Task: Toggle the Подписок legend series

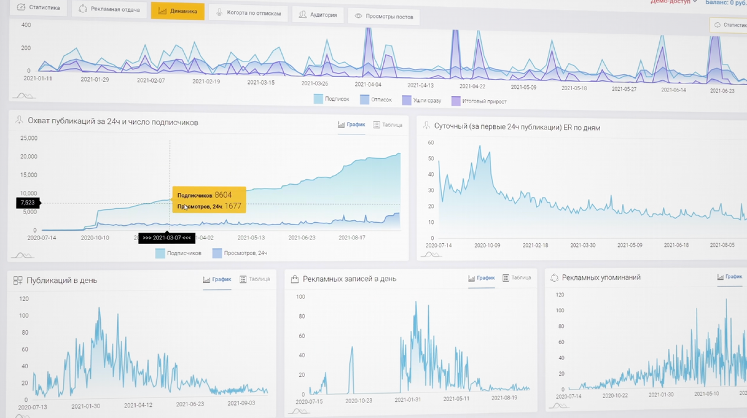Action: point(332,100)
